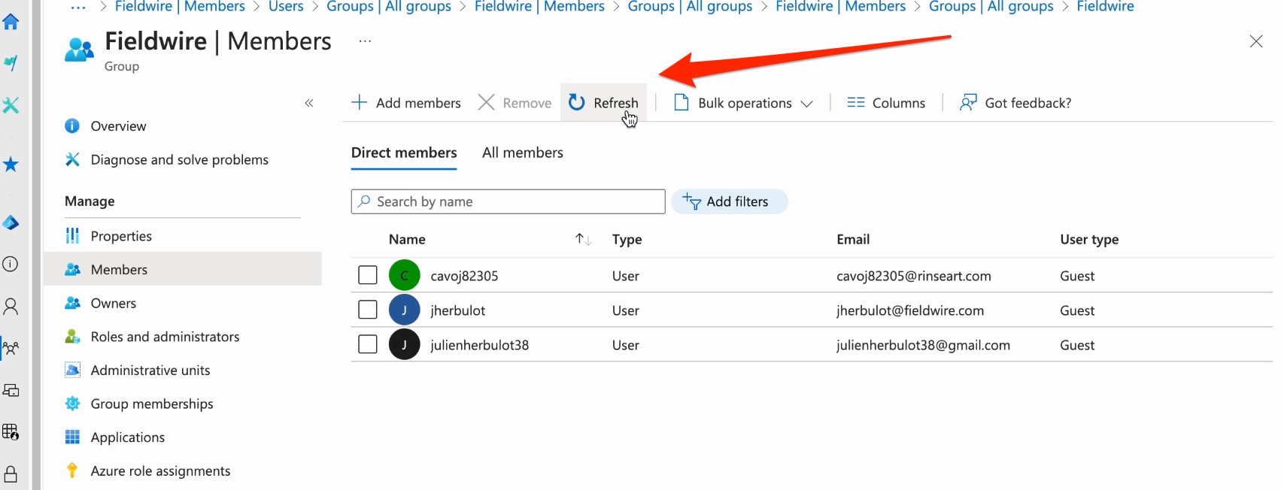Click the Type column header

627,239
